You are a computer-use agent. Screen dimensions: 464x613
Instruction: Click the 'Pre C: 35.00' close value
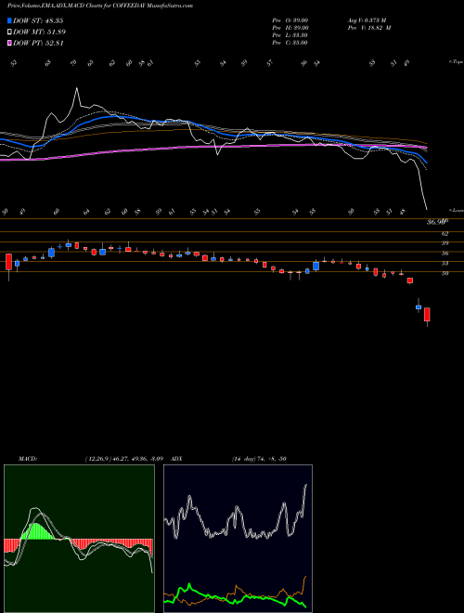(x=290, y=43)
